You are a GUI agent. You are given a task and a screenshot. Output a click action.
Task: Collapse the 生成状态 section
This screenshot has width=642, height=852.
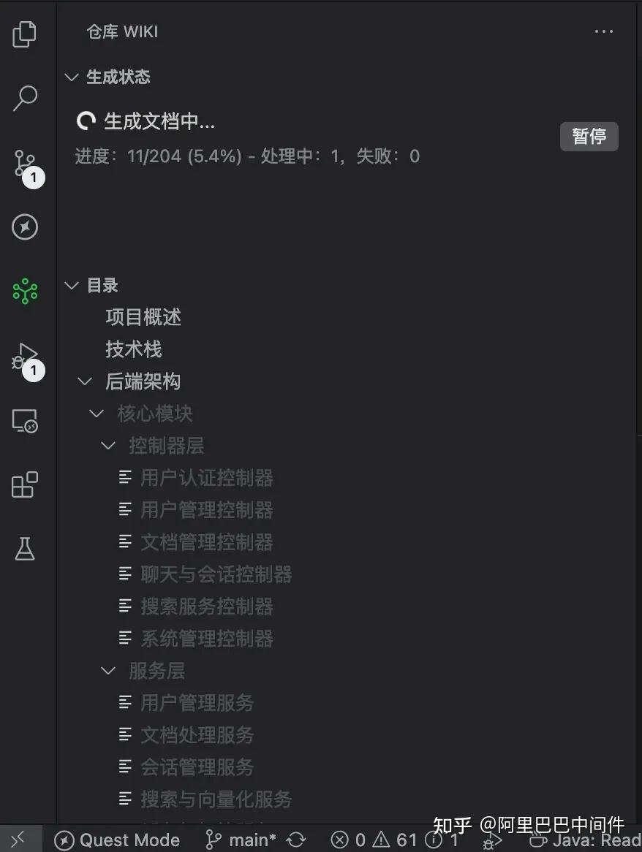(72, 77)
